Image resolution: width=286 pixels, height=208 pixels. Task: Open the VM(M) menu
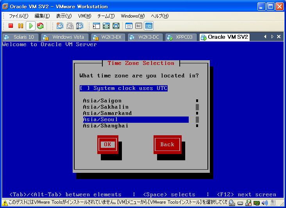tap(84, 16)
